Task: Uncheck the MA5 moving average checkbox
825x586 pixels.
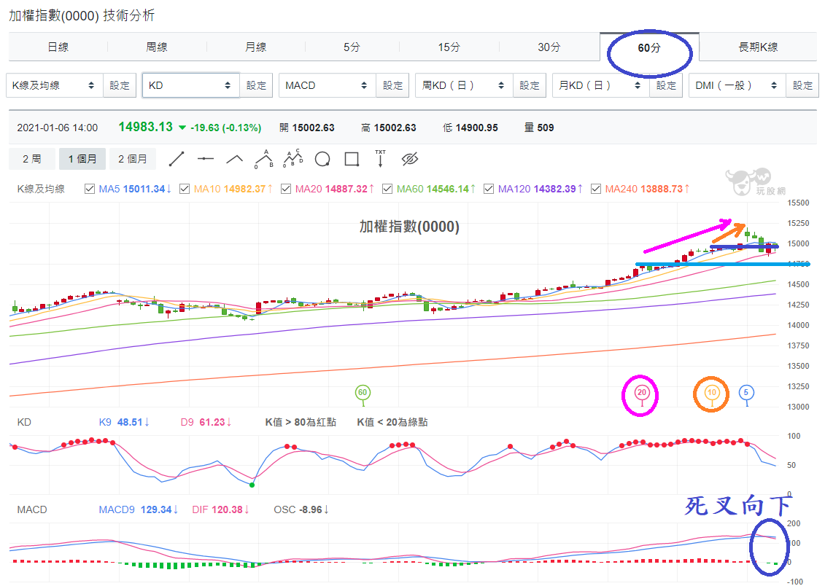Action: tap(90, 189)
